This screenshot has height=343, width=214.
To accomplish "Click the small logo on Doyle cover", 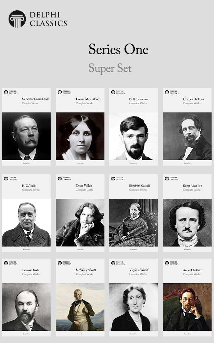I will [x=11, y=92].
